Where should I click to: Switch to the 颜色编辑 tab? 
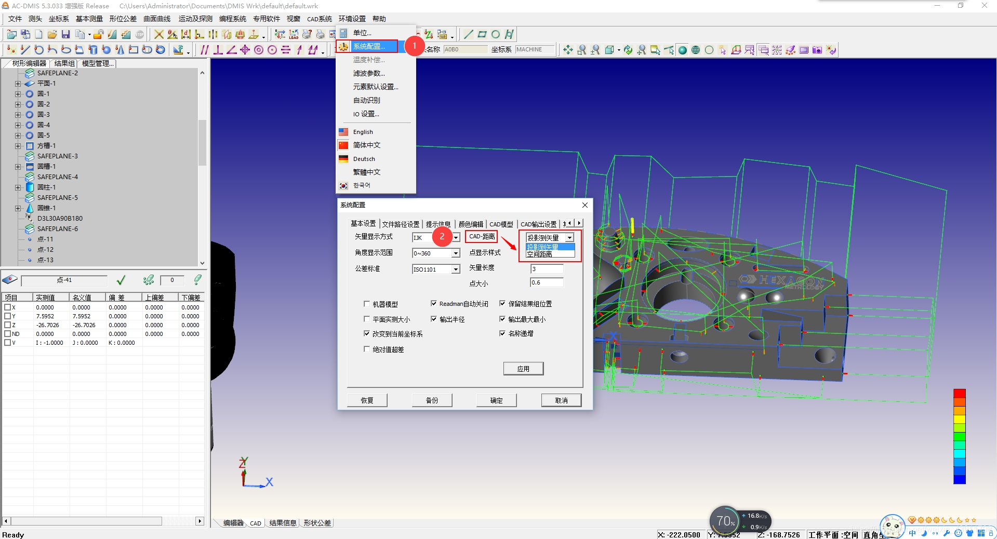[471, 224]
